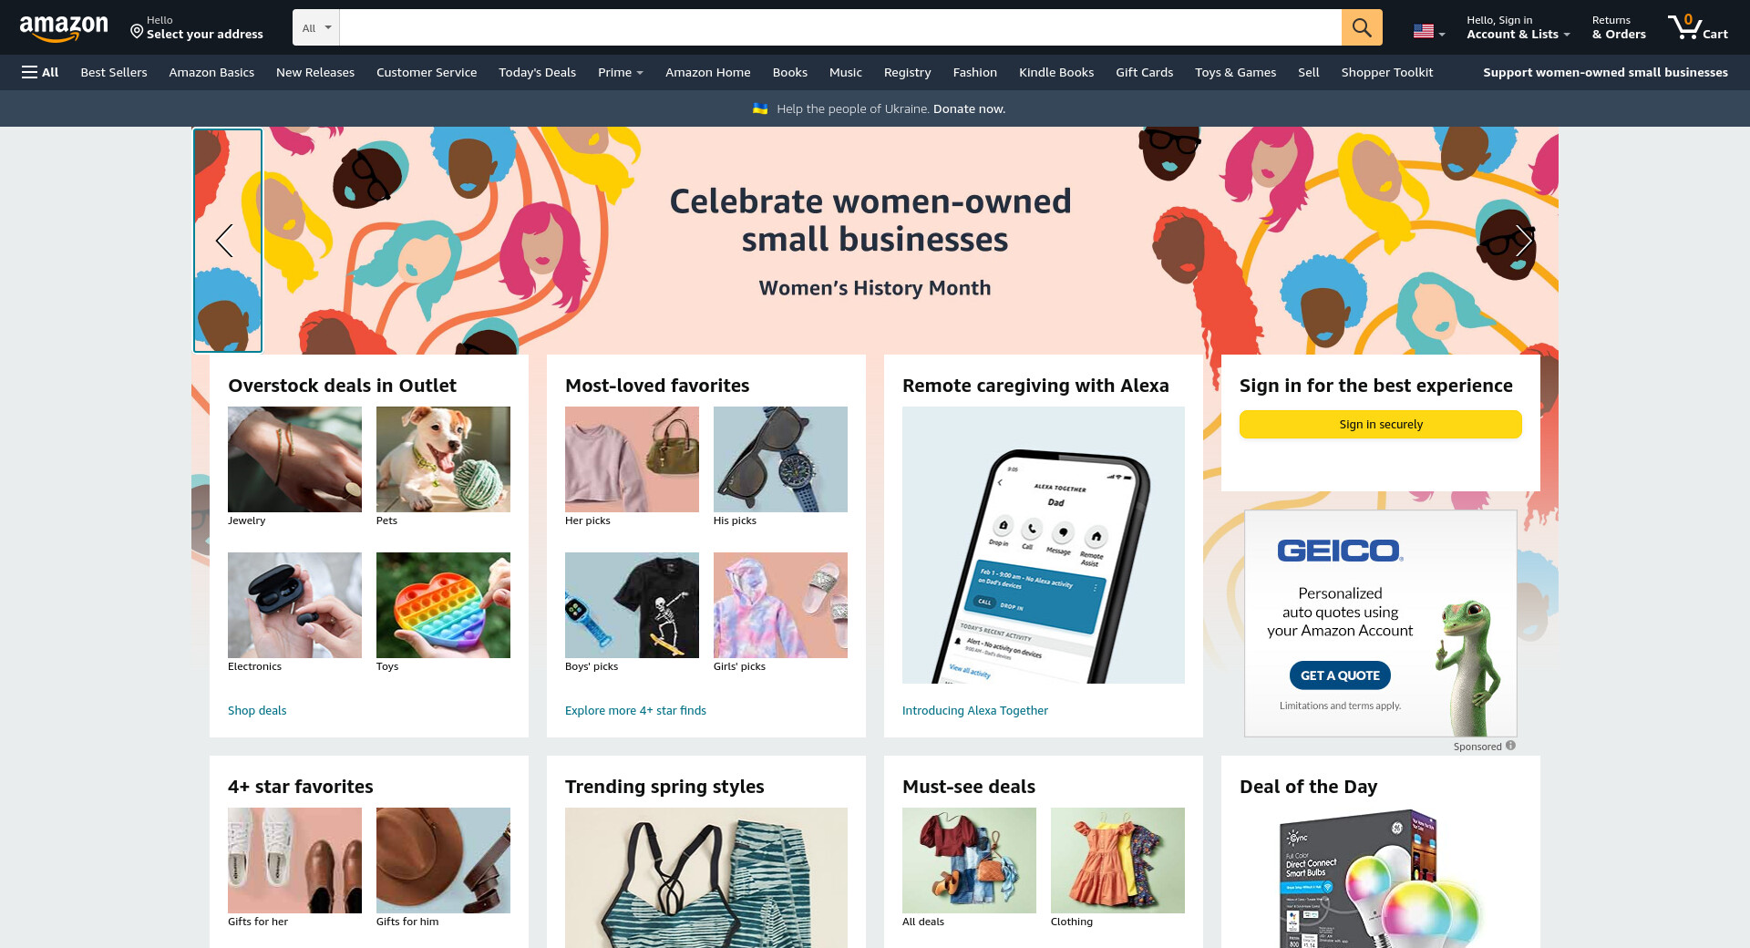Open Today's Deals in navigation bar

537,72
